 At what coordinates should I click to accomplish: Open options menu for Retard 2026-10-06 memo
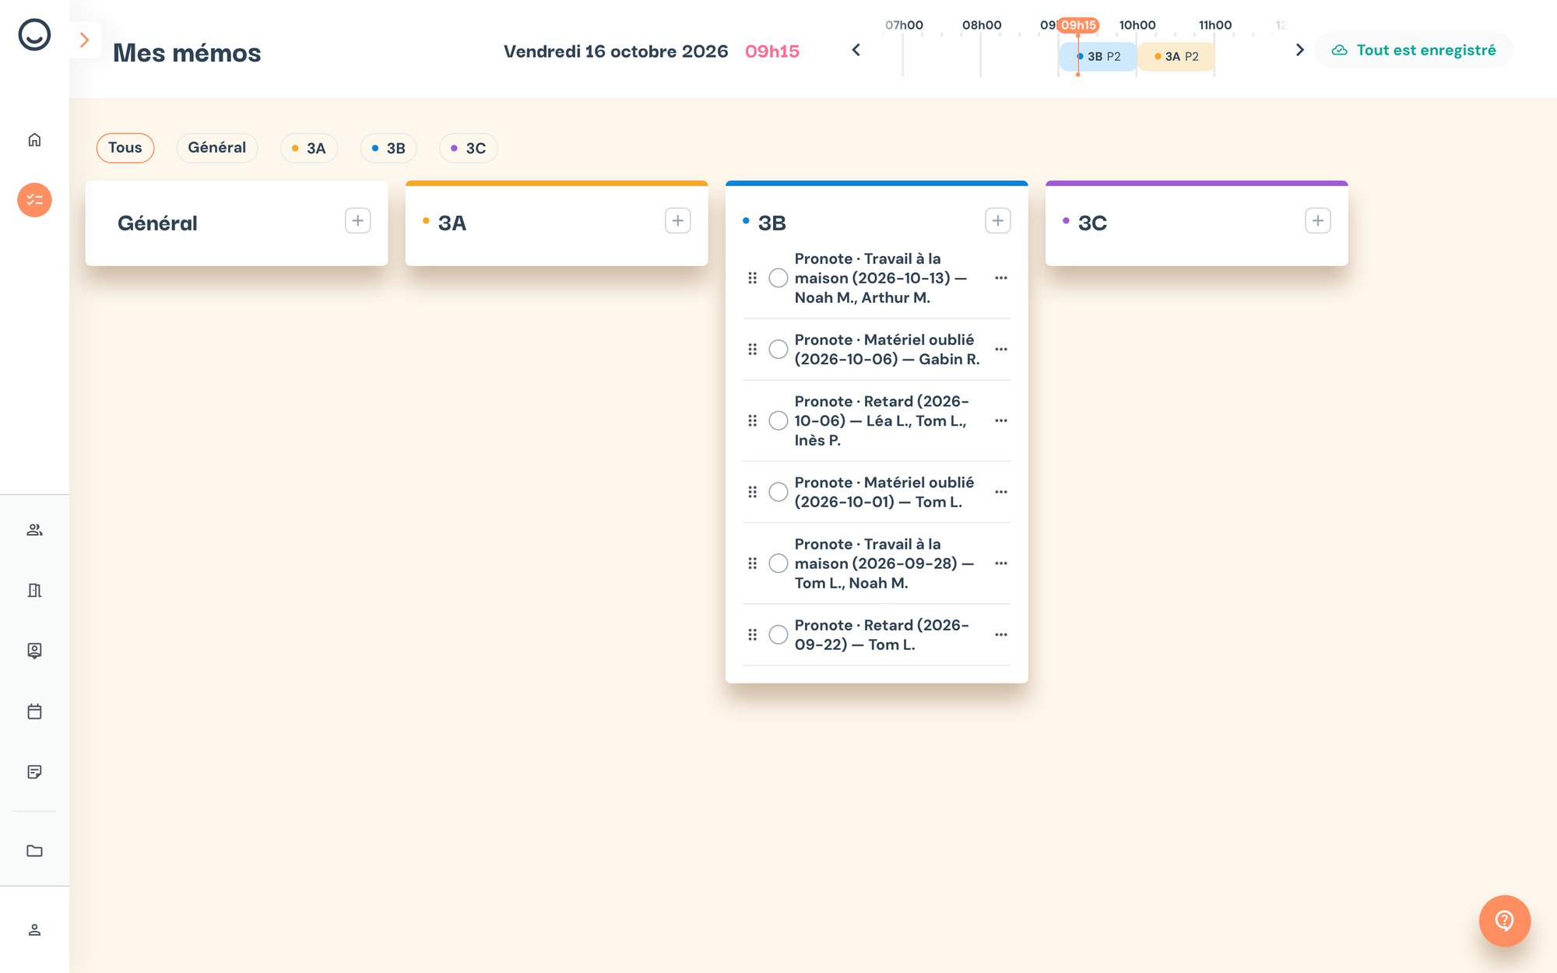[x=1000, y=421]
